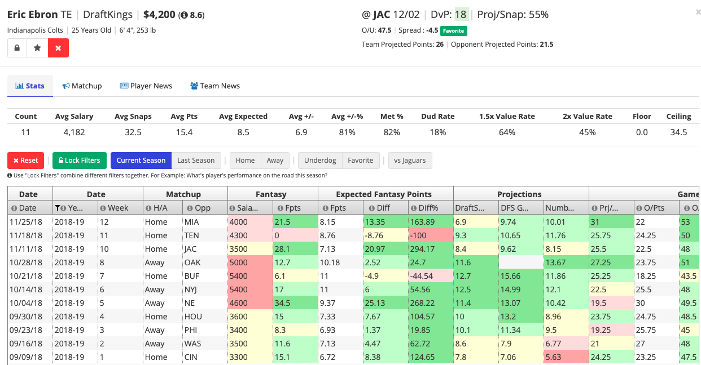
Task: Click the info icon in the H/A column header
Action: tap(148, 208)
